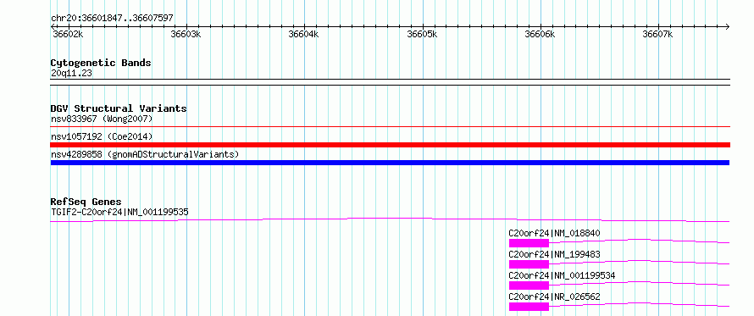The width and height of the screenshot is (754, 316).
Task: Click the 36603k ruler tick label
Action: 186,34
